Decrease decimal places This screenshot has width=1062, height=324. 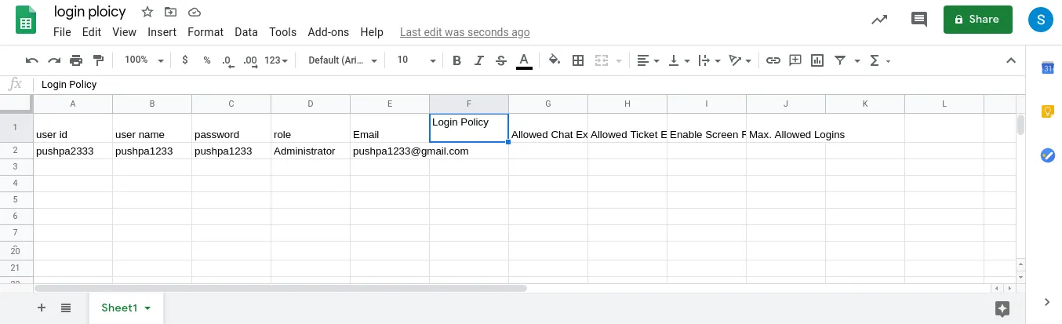(227, 60)
